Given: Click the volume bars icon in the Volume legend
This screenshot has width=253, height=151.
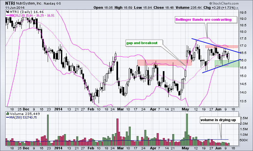Looking at the screenshot, I should [x=7, y=114].
